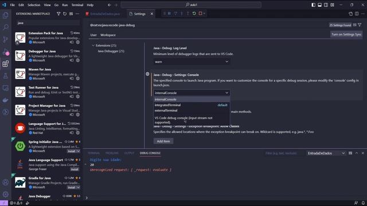Viewport: 367px width, 206px height.
Task: Collapse the Extensions (25) tree node
Action: point(93,45)
